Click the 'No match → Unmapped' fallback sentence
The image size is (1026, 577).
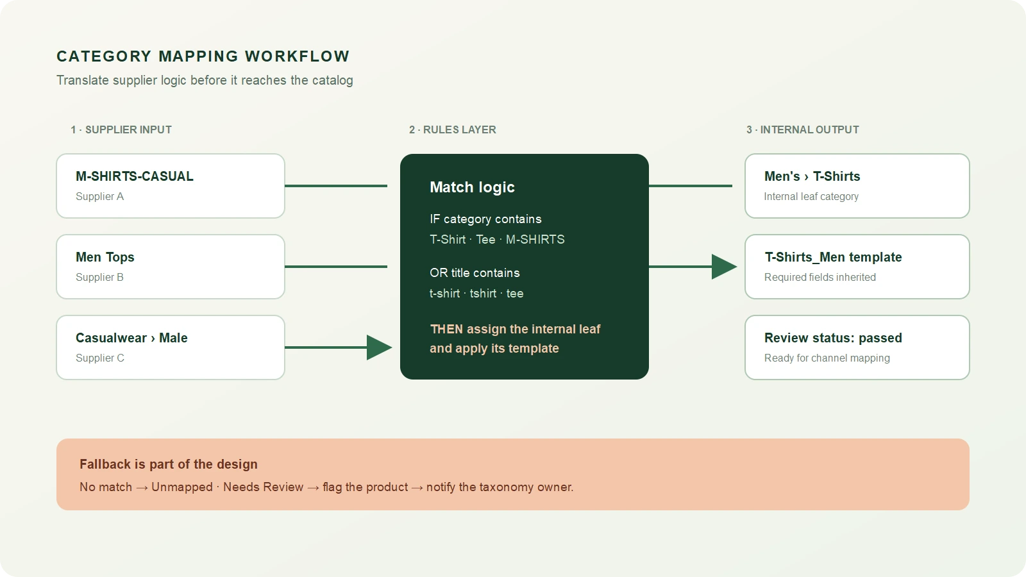(x=326, y=487)
